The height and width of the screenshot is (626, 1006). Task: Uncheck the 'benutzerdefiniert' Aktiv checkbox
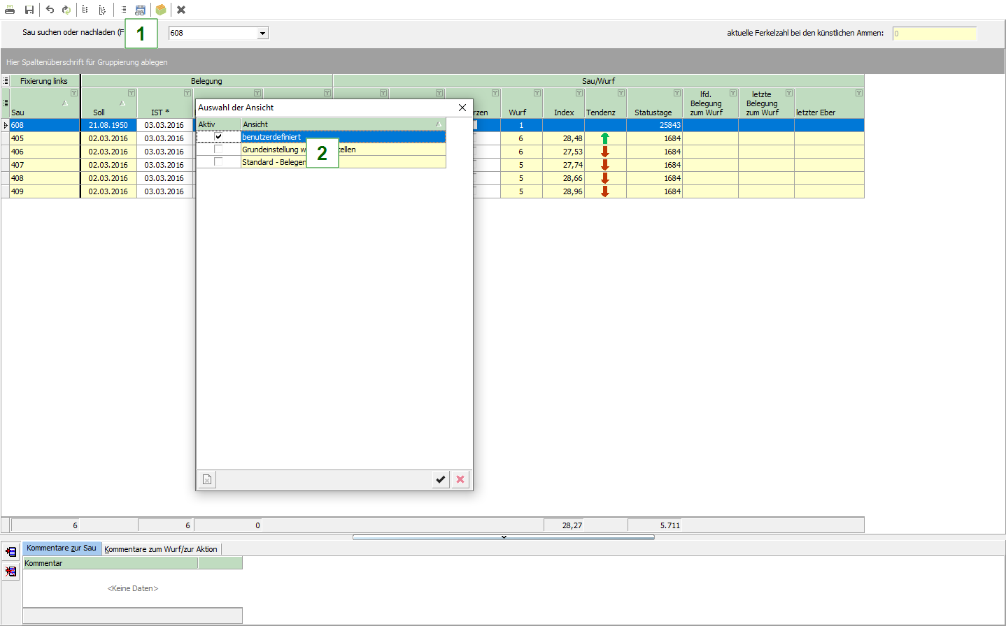(218, 137)
